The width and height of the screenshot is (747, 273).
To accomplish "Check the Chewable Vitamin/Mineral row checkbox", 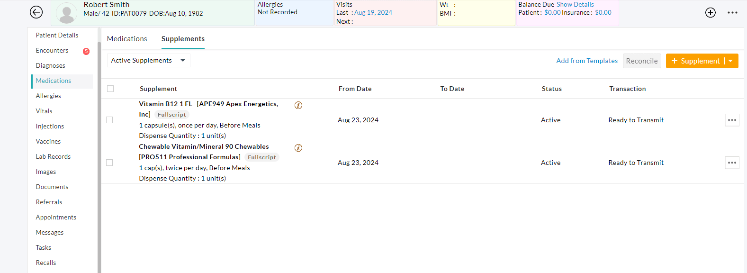I will [109, 163].
